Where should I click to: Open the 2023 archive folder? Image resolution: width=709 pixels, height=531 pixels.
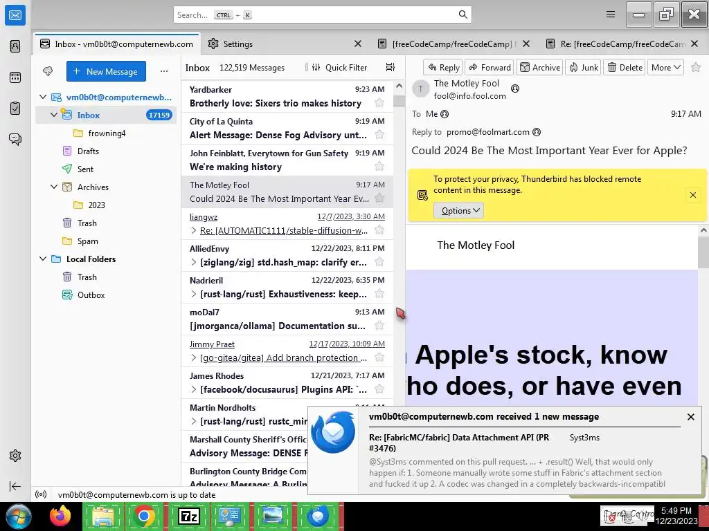96,205
